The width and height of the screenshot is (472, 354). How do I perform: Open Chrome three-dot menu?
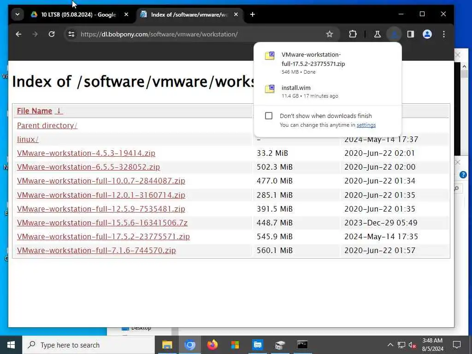444,34
